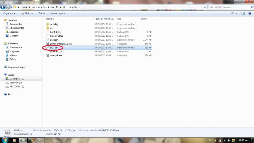Change the view with the view icon
Viewport: 254px width, 143px height.
click(x=233, y=13)
